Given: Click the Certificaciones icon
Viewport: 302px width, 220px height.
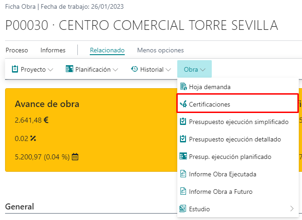Looking at the screenshot, I should [x=183, y=104].
